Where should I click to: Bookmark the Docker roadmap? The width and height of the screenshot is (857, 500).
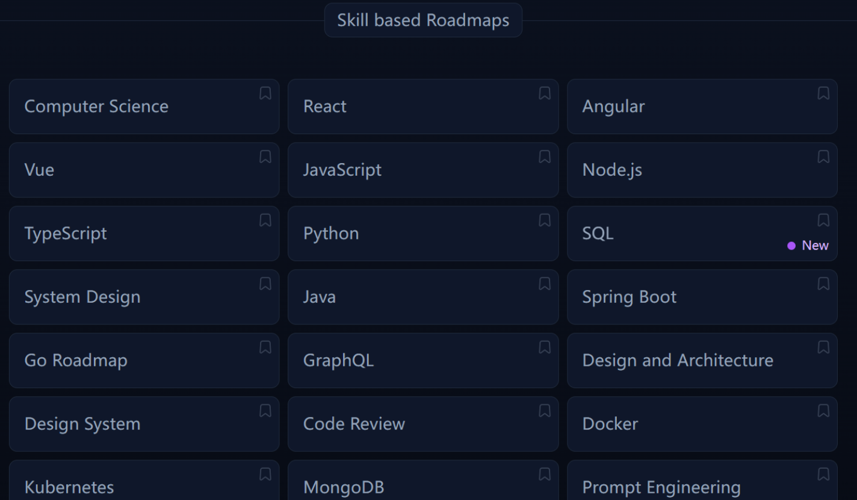point(823,411)
